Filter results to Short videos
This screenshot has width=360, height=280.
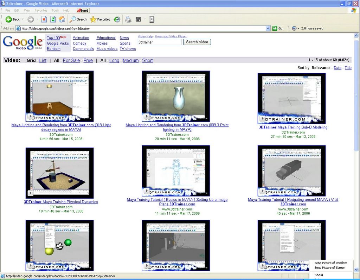tap(147, 60)
